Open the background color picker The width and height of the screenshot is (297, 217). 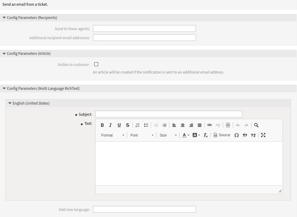[x=196, y=135]
